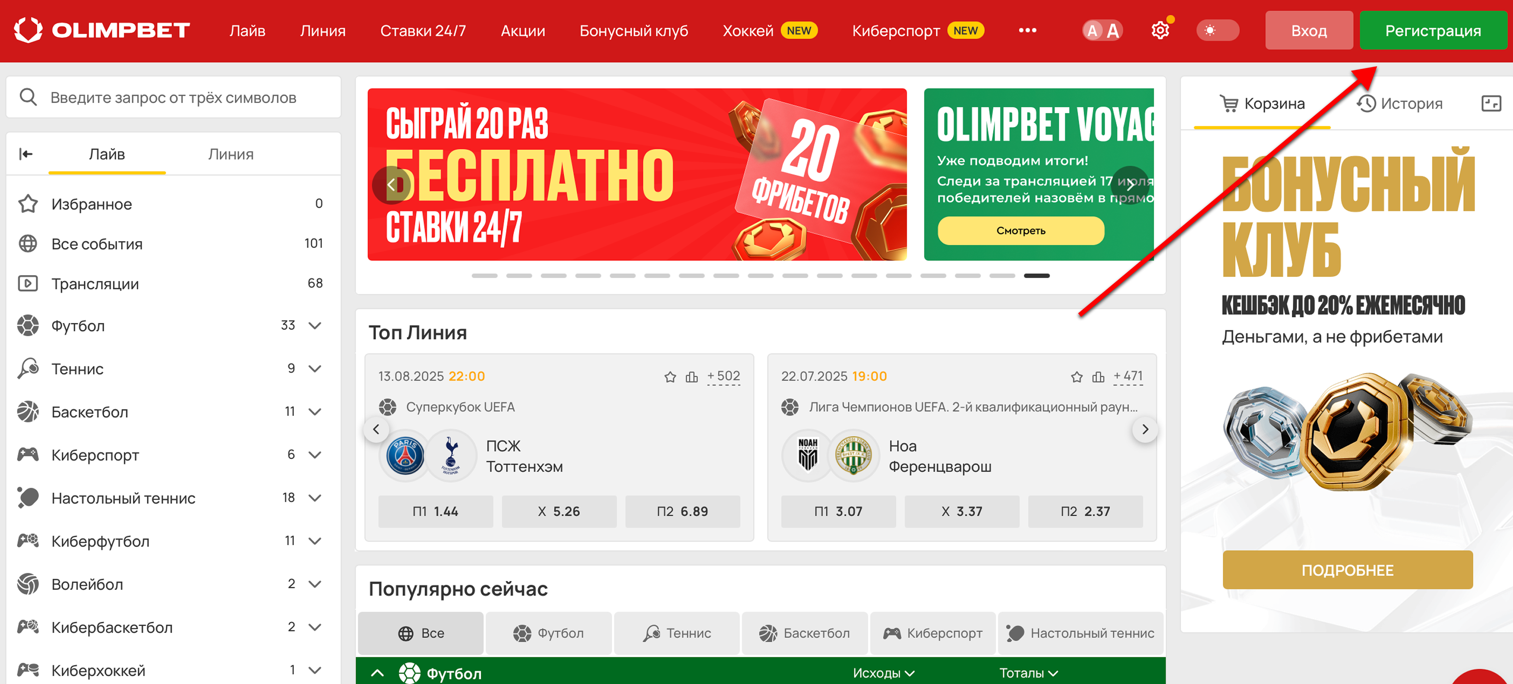
Task: Switch to Линия tab in sidebar
Action: [230, 154]
